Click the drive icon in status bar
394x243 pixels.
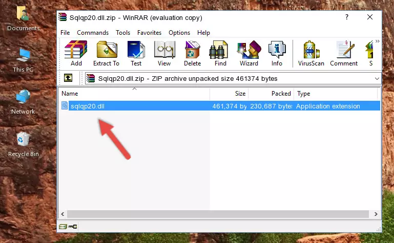coord(63,227)
